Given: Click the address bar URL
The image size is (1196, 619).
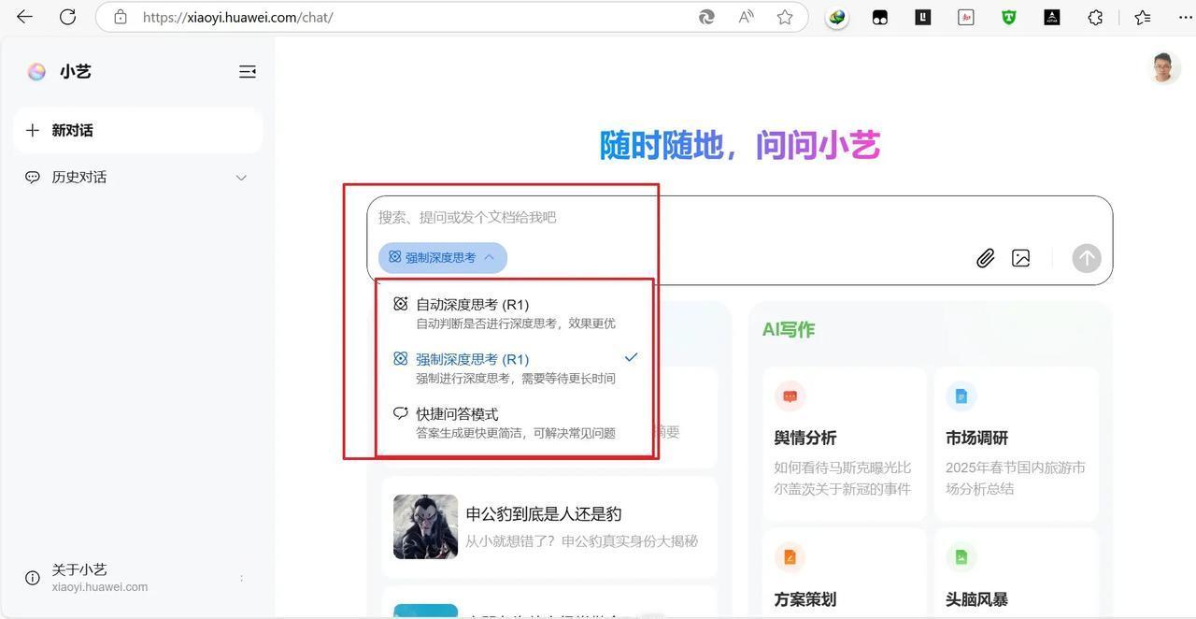Looking at the screenshot, I should (x=237, y=17).
